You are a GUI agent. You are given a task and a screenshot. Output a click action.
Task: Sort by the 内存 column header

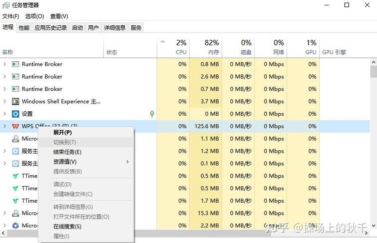206,48
